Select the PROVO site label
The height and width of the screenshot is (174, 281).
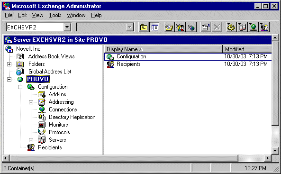point(37,79)
